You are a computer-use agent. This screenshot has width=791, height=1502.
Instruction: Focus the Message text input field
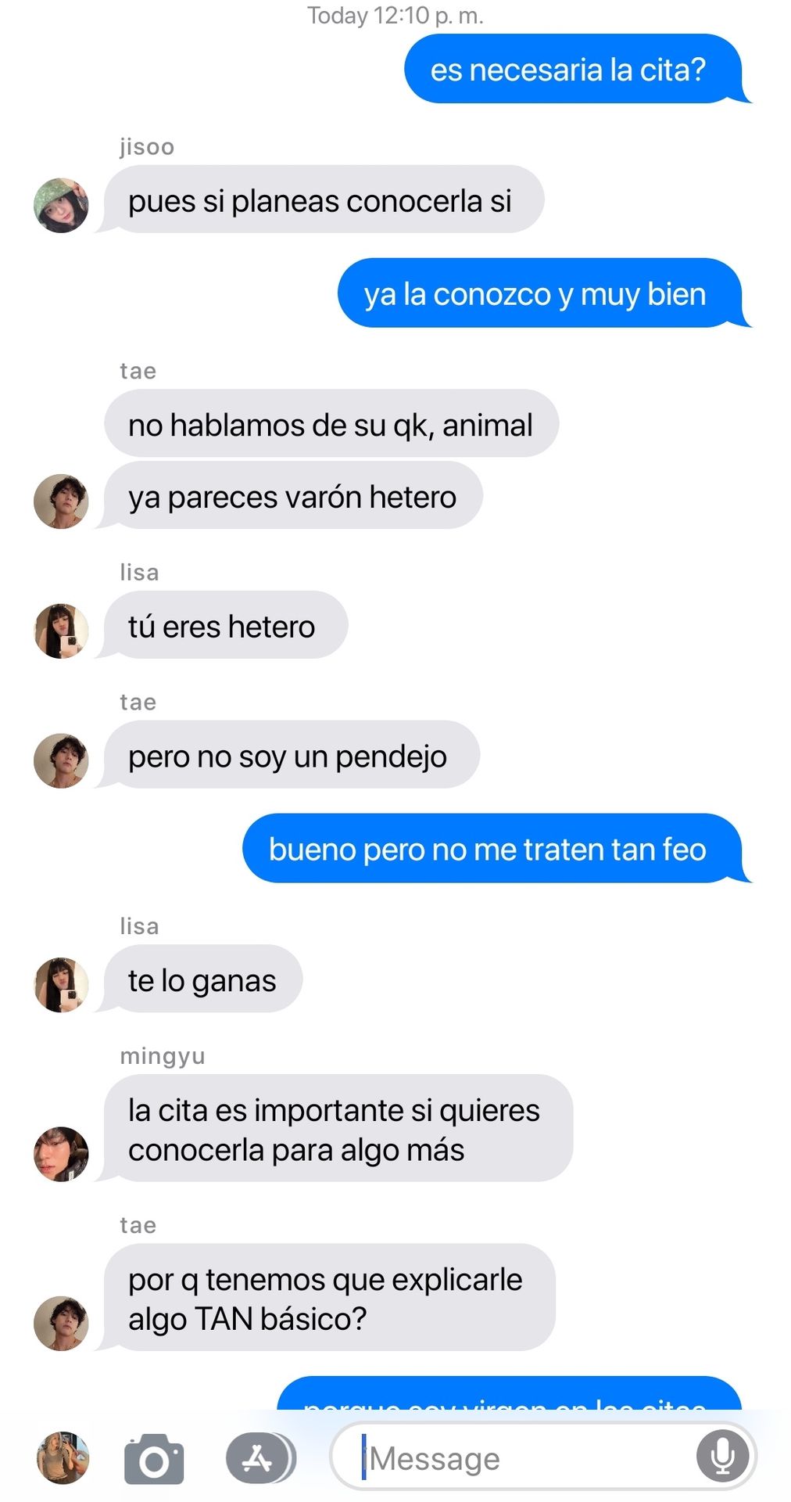point(543,1457)
